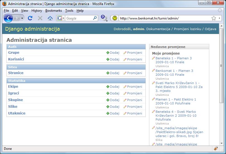This screenshot has width=226, height=154.
Task: Open recent change Beneteks 4 - Sveti Marko
Action: (x=176, y=116)
